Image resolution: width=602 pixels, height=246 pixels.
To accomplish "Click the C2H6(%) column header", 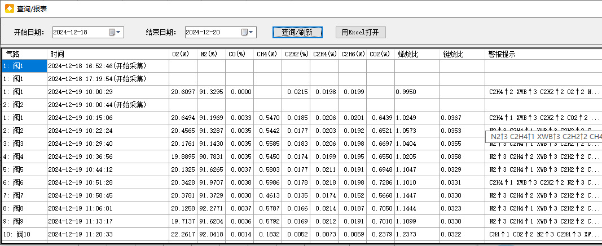I will 353,54.
